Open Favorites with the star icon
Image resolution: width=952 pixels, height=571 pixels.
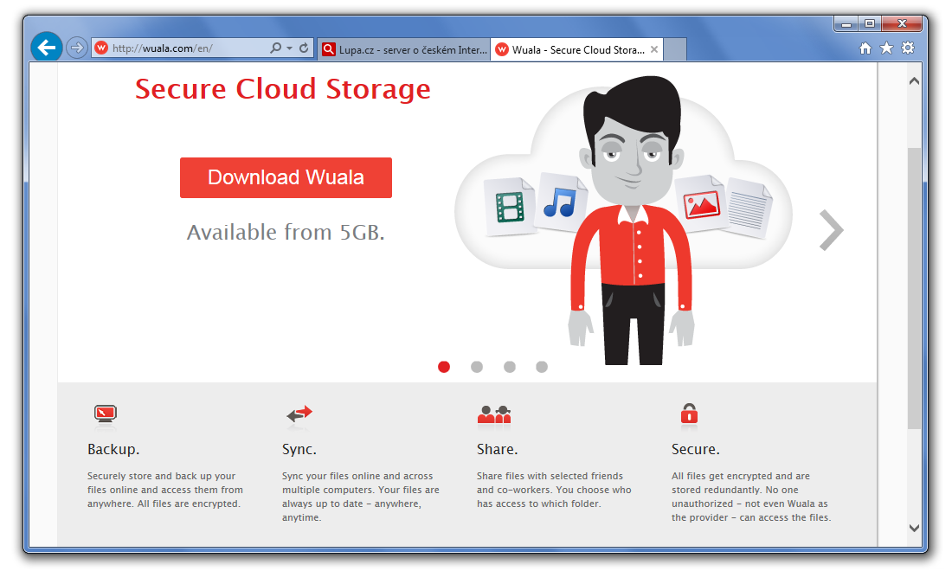pos(886,48)
